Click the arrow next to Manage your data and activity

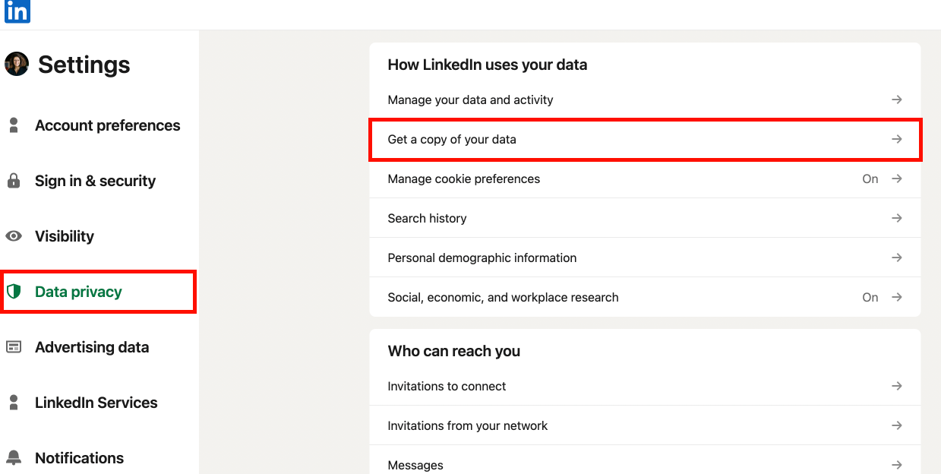click(x=897, y=100)
